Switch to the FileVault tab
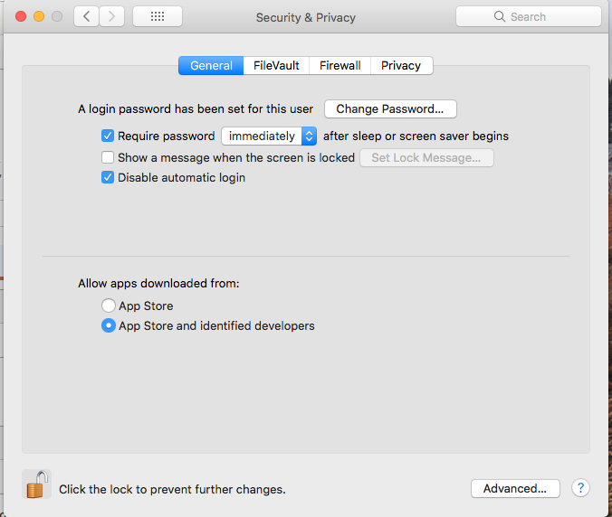 tap(276, 65)
